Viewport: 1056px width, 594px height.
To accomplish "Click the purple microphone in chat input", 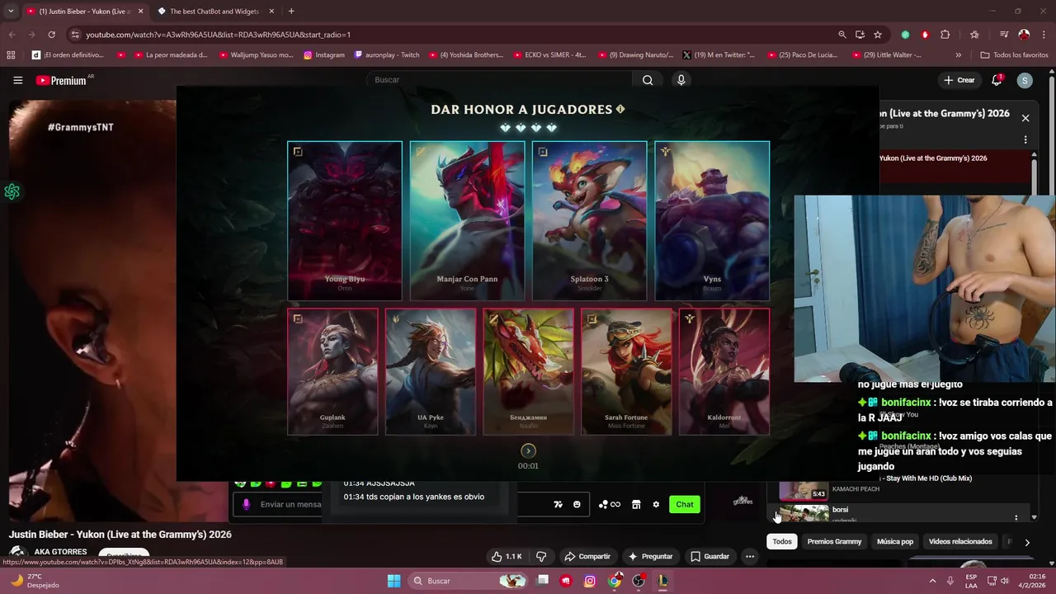I will tap(246, 504).
